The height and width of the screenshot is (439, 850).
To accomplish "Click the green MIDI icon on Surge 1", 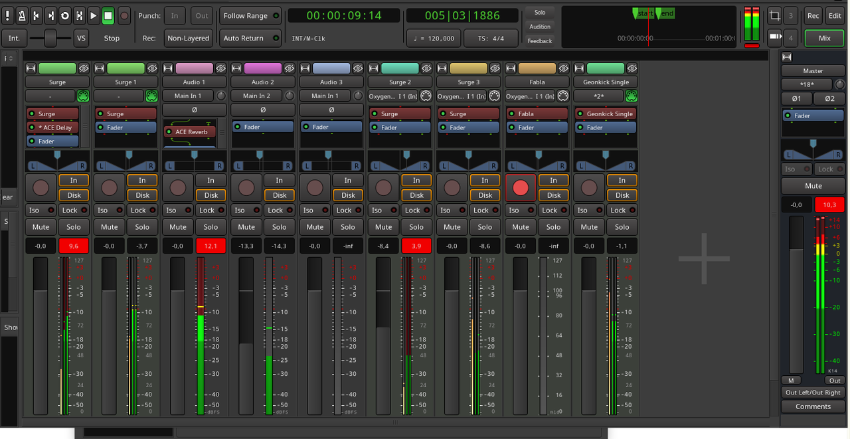I will click(x=151, y=96).
